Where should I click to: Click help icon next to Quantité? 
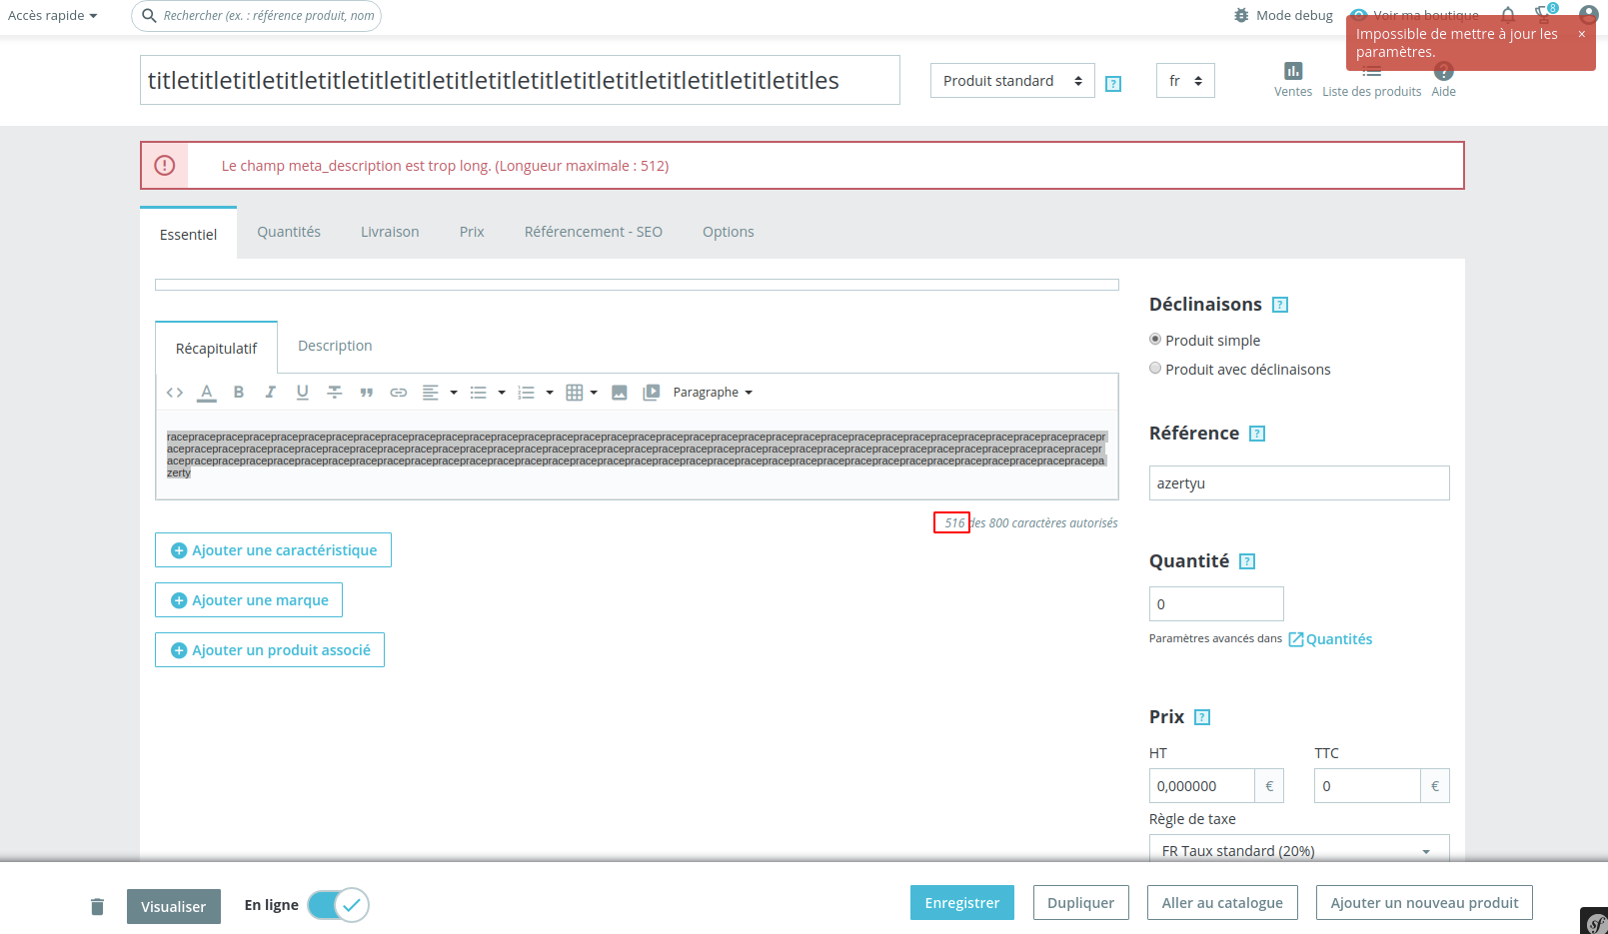[x=1247, y=561]
